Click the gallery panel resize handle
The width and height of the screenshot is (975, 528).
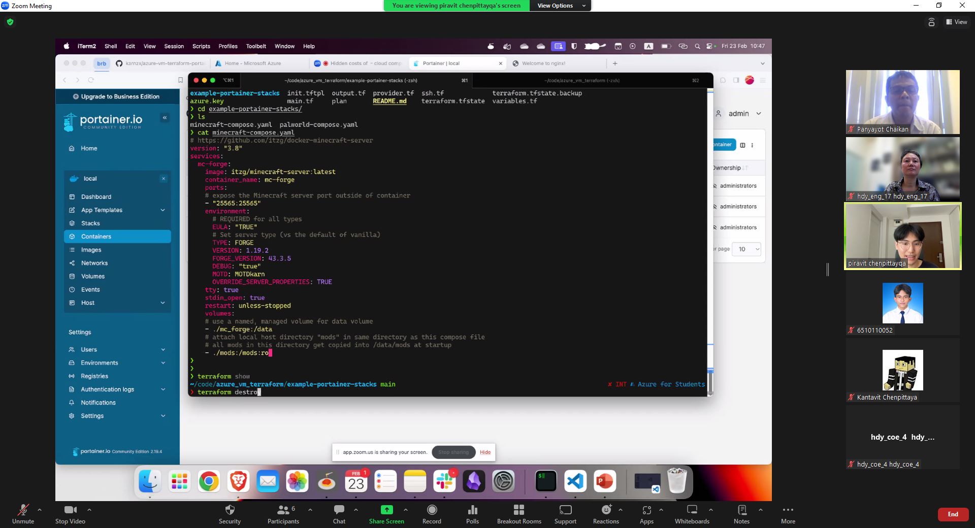tap(828, 270)
